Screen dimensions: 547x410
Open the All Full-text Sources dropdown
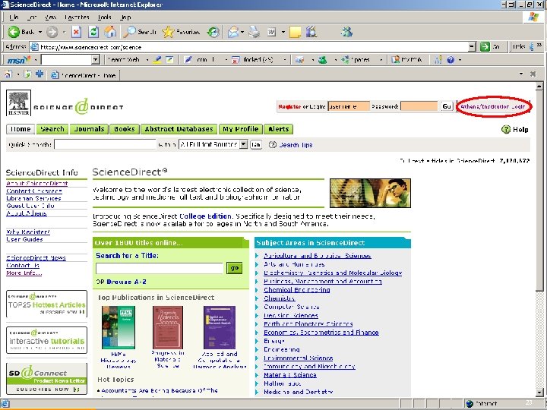[244, 144]
